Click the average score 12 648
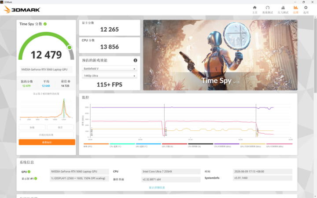Image resolution: width=317 pixels, height=198 pixels. [46, 86]
